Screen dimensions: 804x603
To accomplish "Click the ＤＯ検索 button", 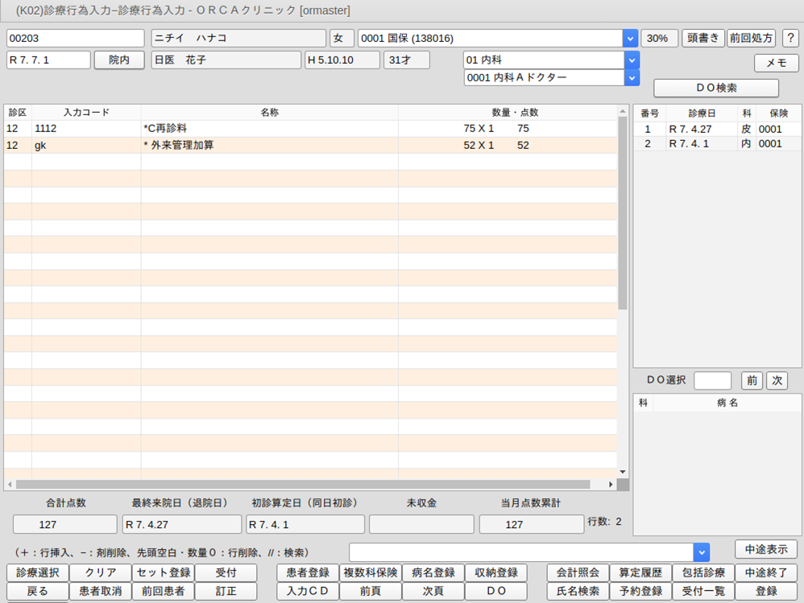I will coord(715,88).
